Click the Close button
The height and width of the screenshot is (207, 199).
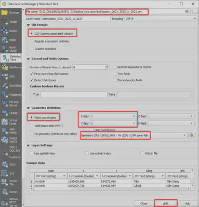click(144, 203)
